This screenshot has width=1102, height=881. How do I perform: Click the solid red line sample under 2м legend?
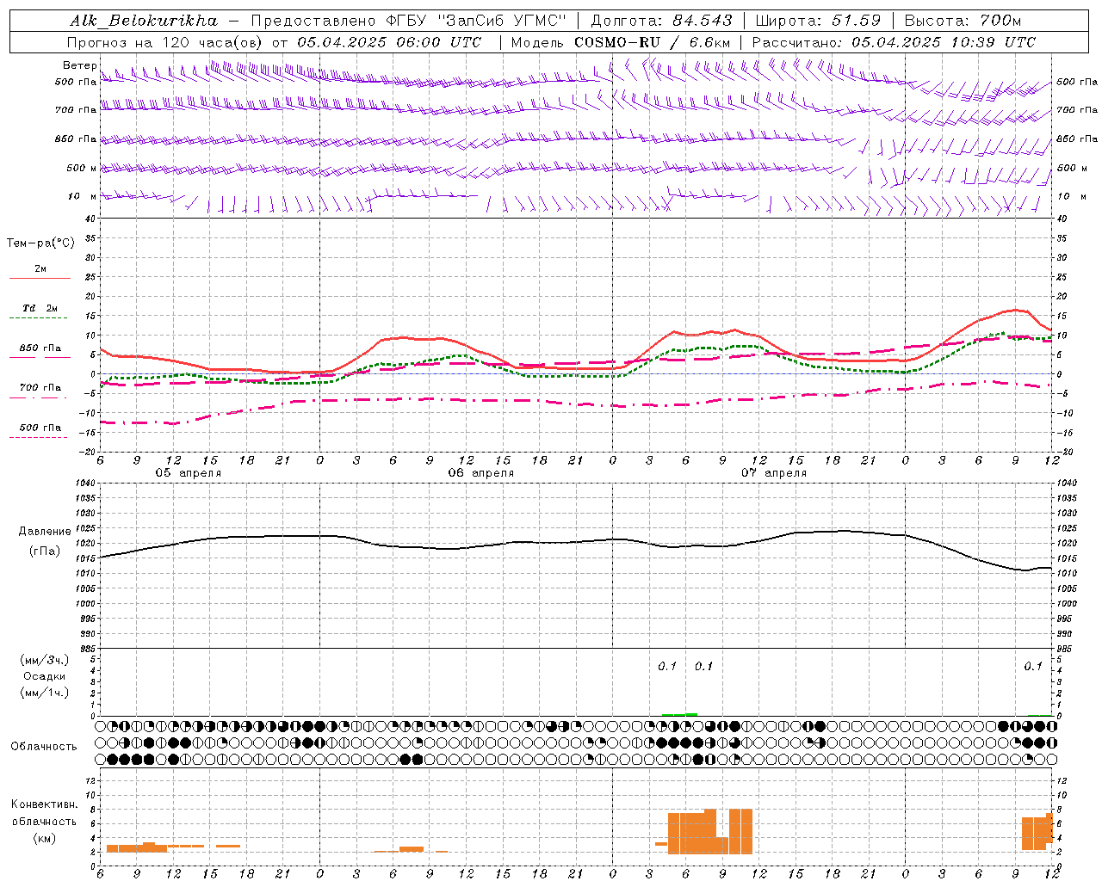pyautogui.click(x=40, y=279)
